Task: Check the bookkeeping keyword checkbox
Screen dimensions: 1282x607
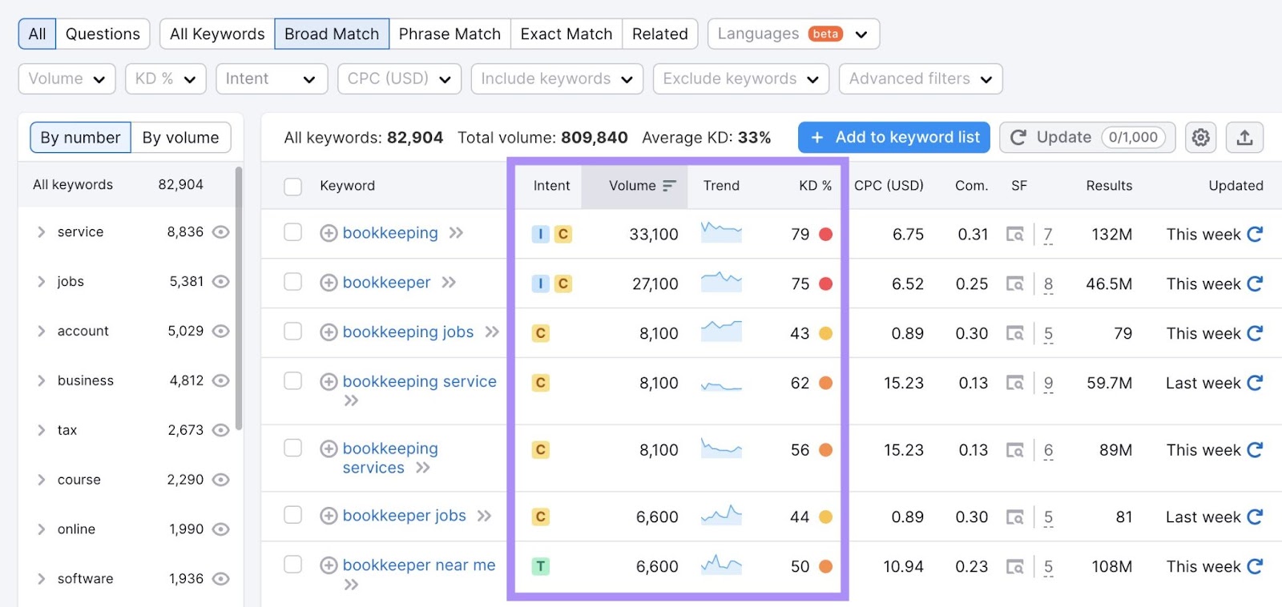Action: coord(293,232)
